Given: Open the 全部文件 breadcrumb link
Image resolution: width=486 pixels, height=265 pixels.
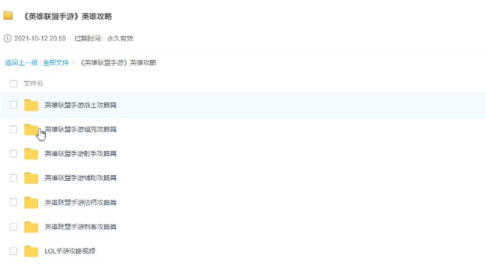Looking at the screenshot, I should pos(55,62).
